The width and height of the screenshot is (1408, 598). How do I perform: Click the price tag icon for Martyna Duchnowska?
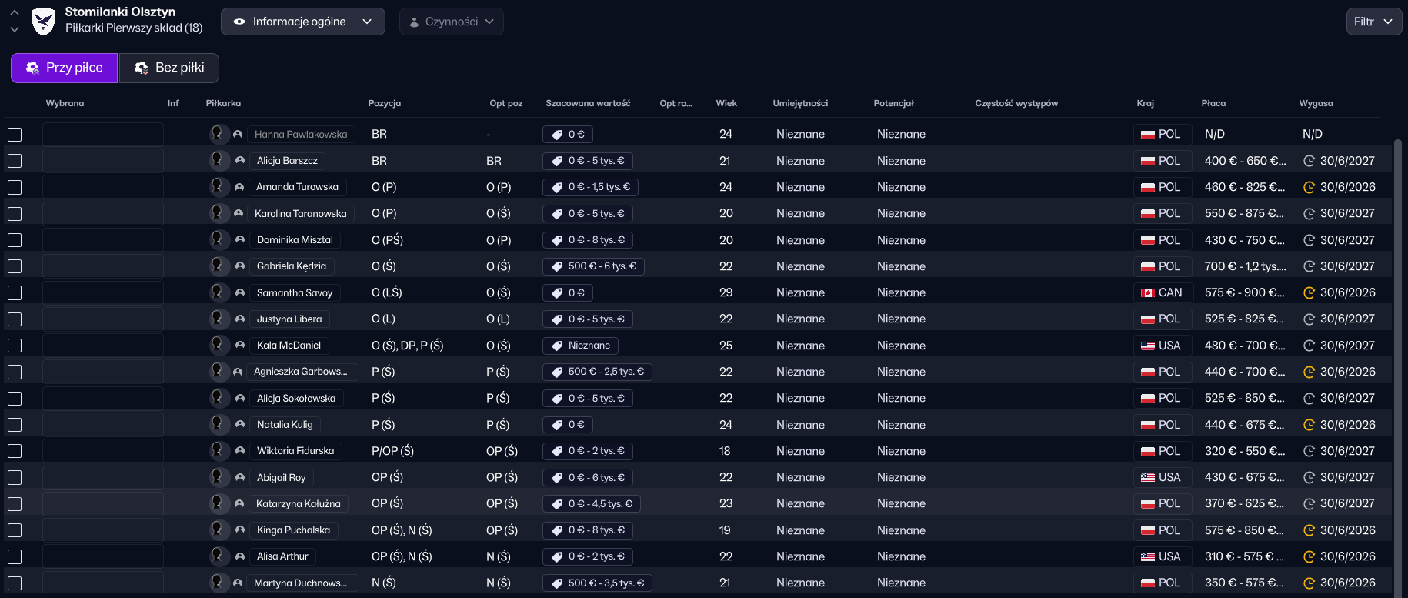pos(557,583)
